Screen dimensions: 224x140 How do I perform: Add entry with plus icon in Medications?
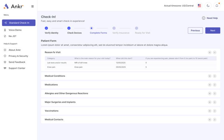coord(210,85)
